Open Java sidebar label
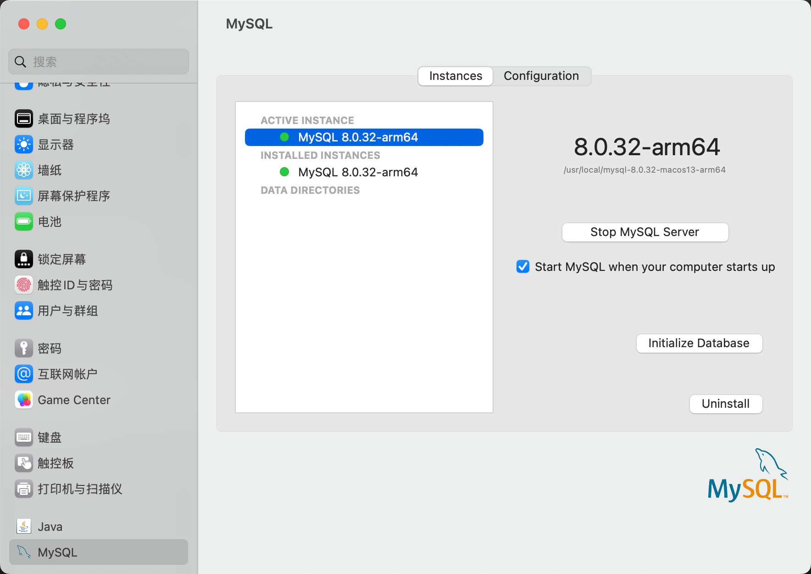The height and width of the screenshot is (574, 811). coord(50,527)
